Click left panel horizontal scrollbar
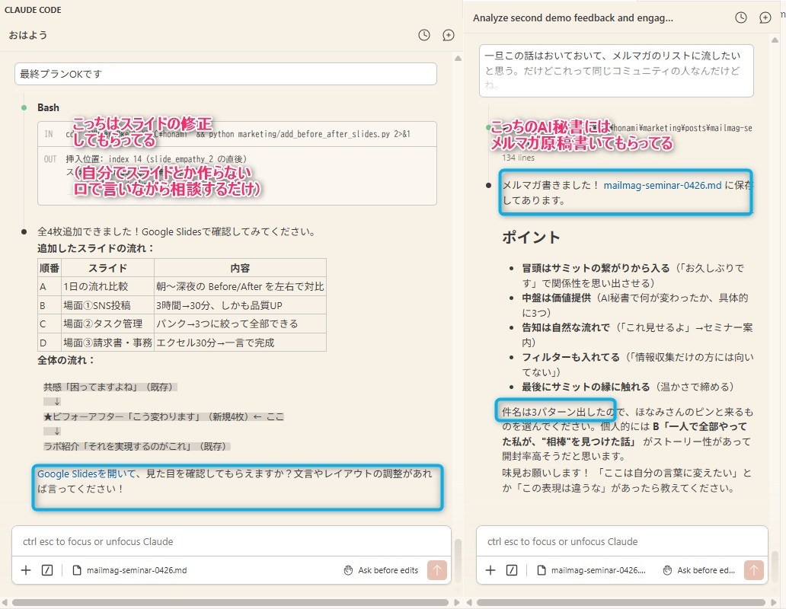Screen dimensions: 786x609 (230, 602)
